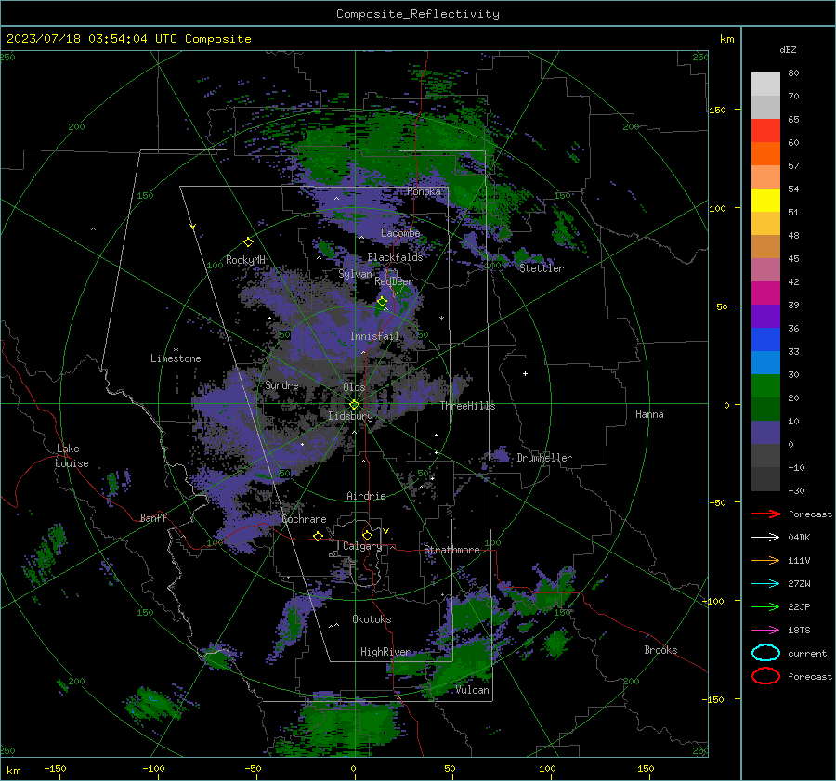Select the yellow diamond marker near RockyMH
Viewport: 836px width, 781px height.
point(248,242)
